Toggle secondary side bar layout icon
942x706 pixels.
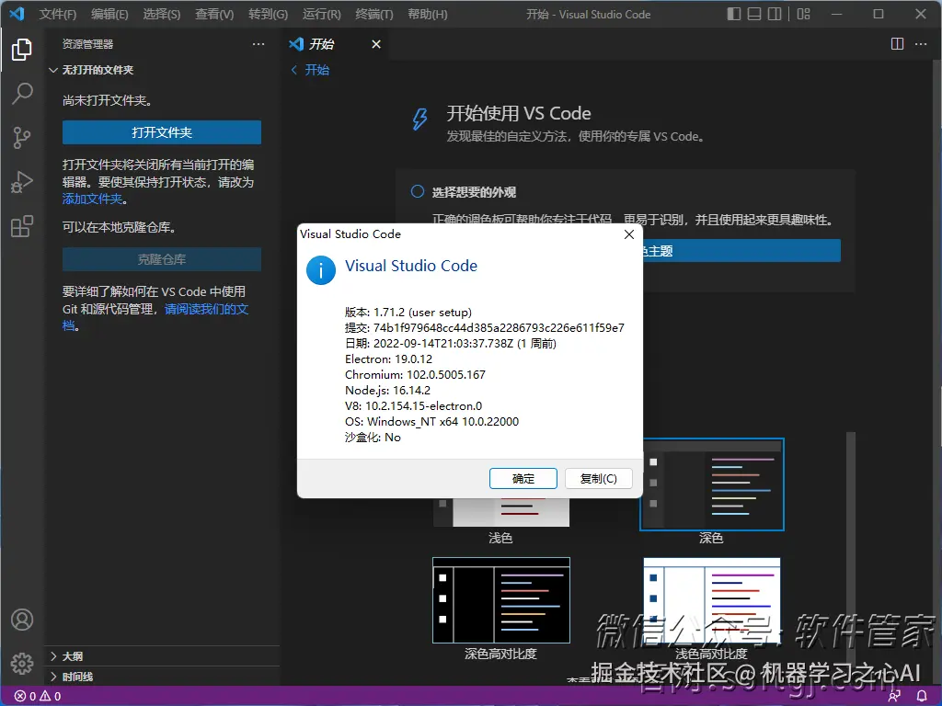[x=775, y=14]
